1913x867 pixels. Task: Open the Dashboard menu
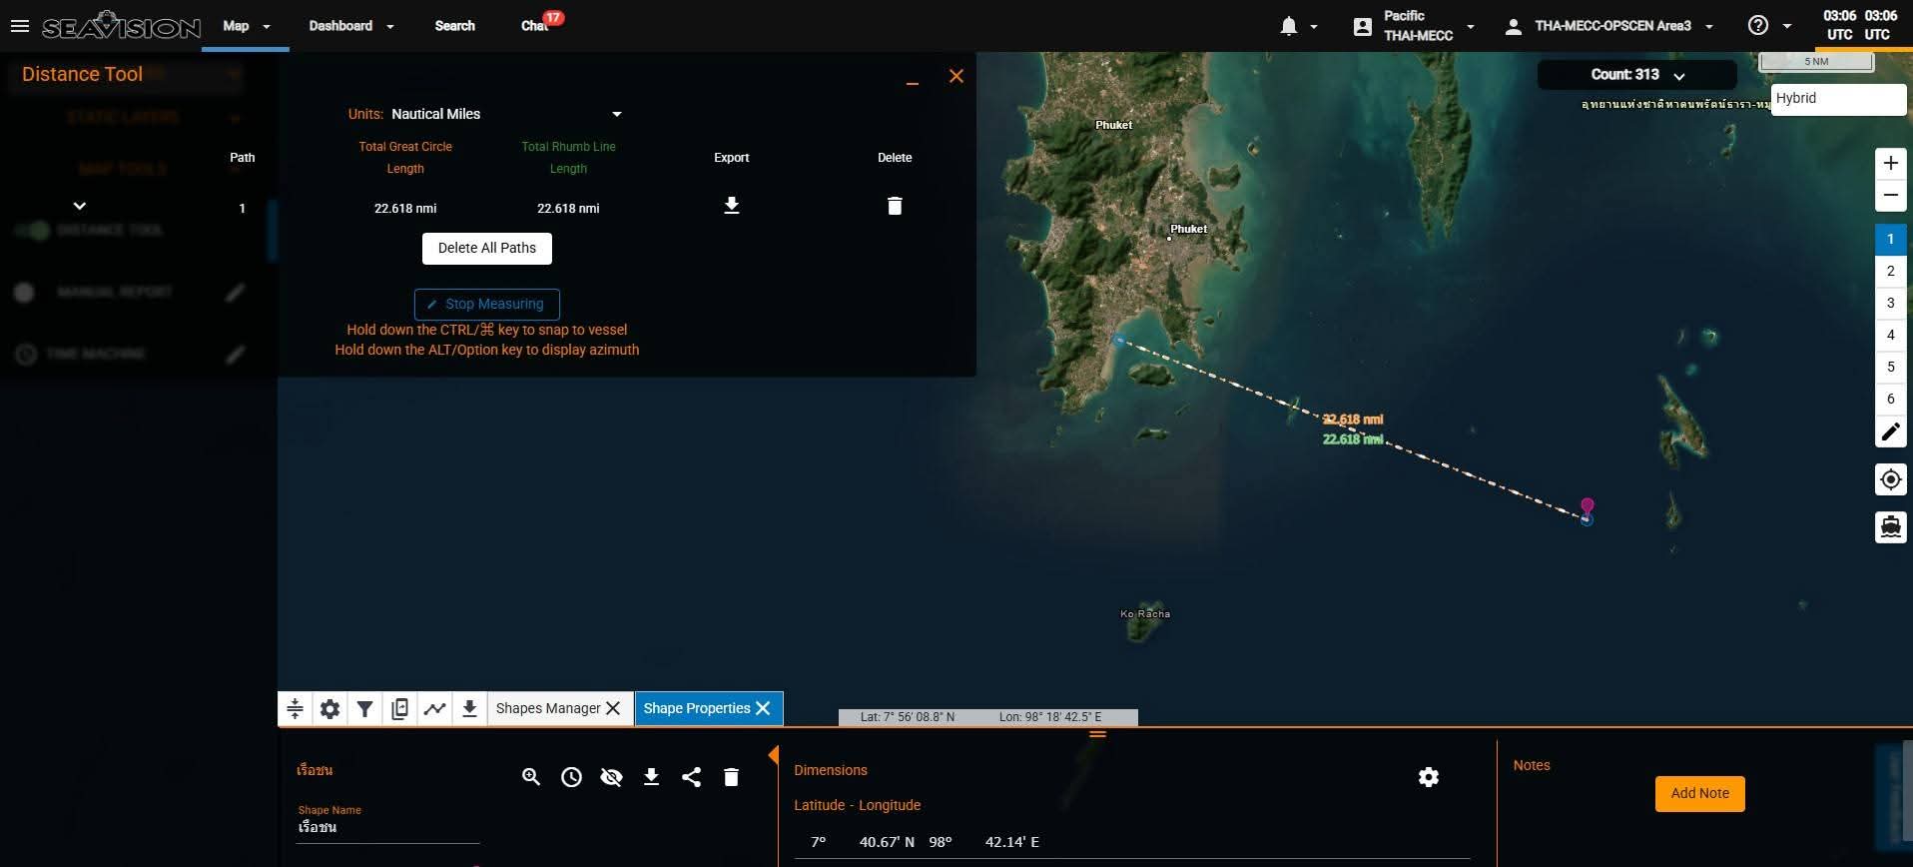tap(350, 26)
